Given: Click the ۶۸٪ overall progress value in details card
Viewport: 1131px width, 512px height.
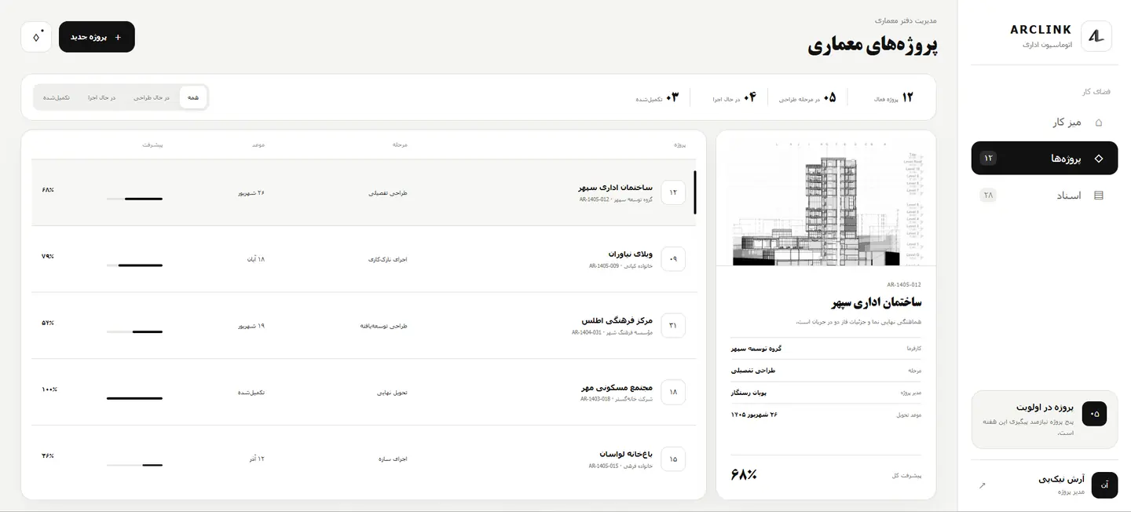Looking at the screenshot, I should pos(743,474).
